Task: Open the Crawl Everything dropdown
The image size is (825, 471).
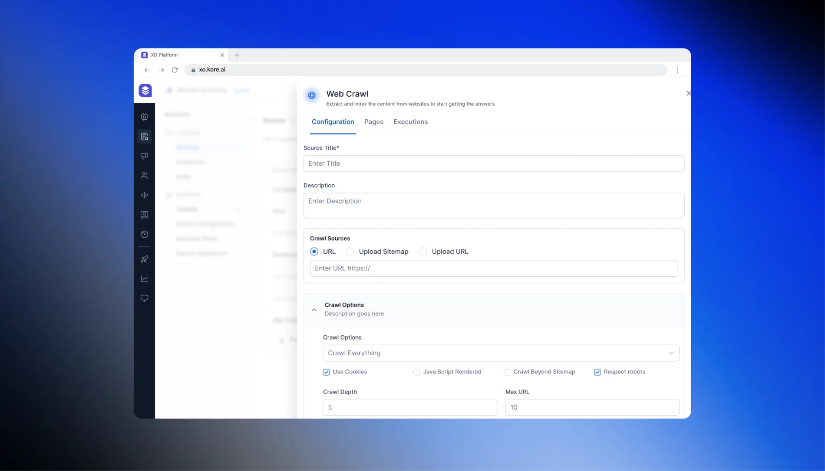Action: point(501,353)
